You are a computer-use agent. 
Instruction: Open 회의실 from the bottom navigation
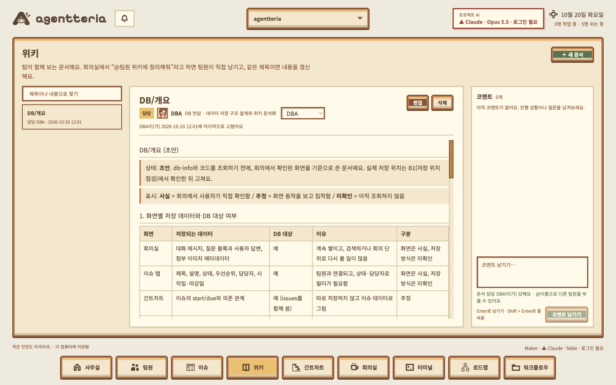(x=363, y=367)
